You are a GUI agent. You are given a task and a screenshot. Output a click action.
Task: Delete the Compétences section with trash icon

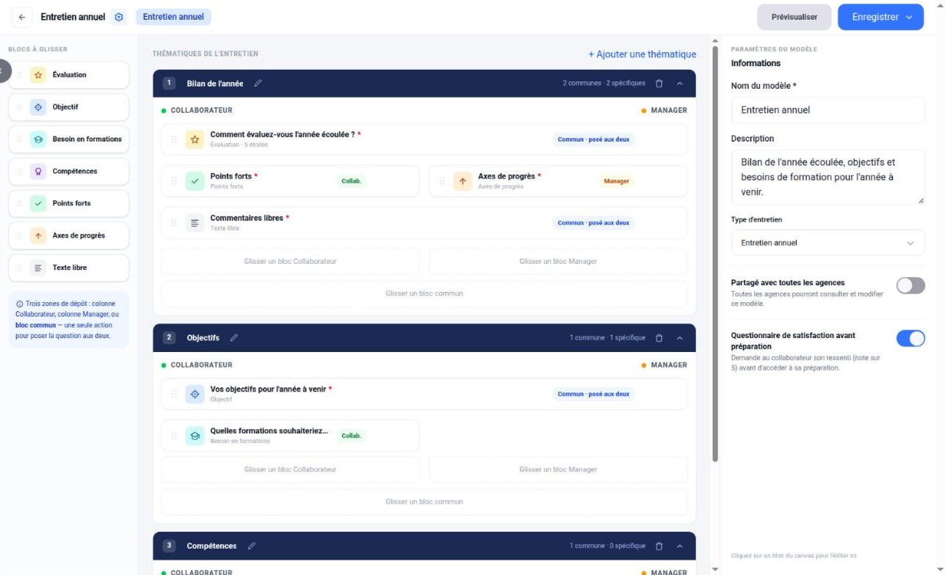pos(659,546)
